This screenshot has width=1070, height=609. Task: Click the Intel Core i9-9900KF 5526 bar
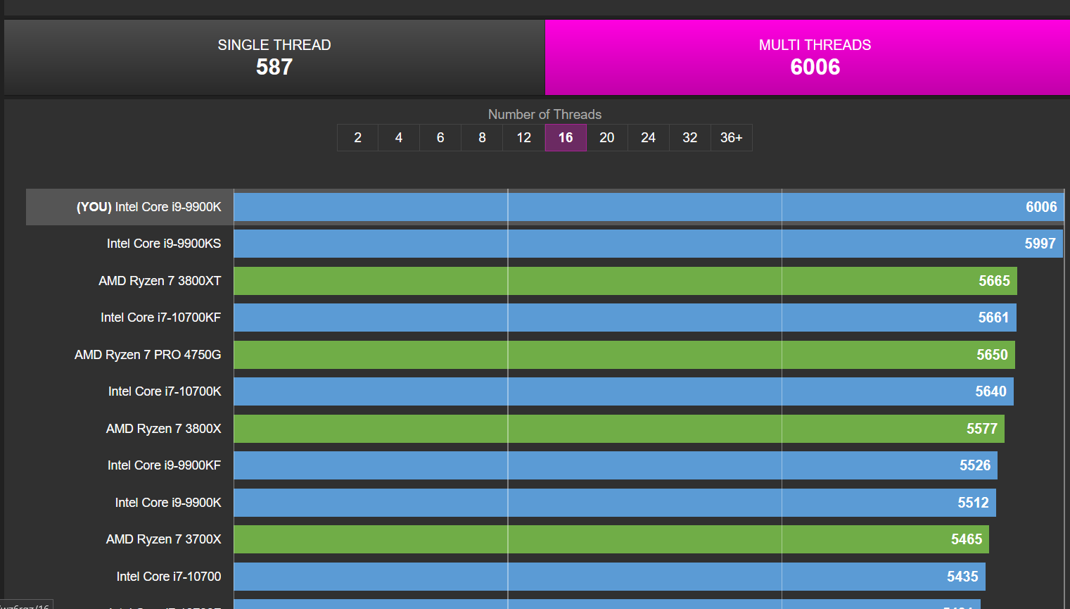[x=615, y=465]
